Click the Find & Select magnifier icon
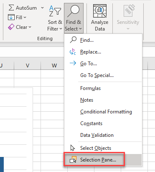This screenshot has width=155, height=172. click(x=74, y=11)
